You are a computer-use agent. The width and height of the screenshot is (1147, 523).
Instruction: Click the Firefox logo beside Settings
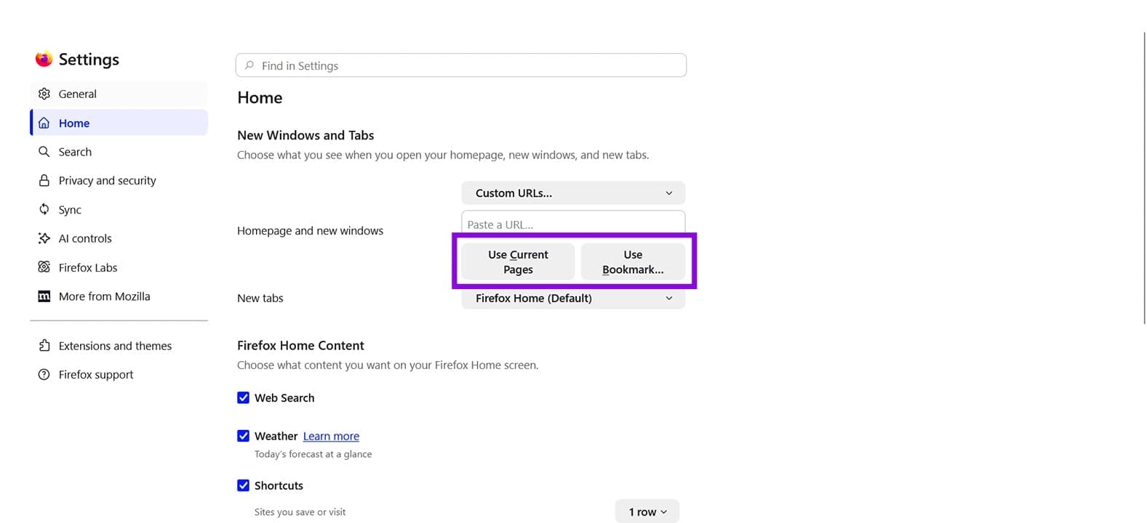(x=44, y=59)
